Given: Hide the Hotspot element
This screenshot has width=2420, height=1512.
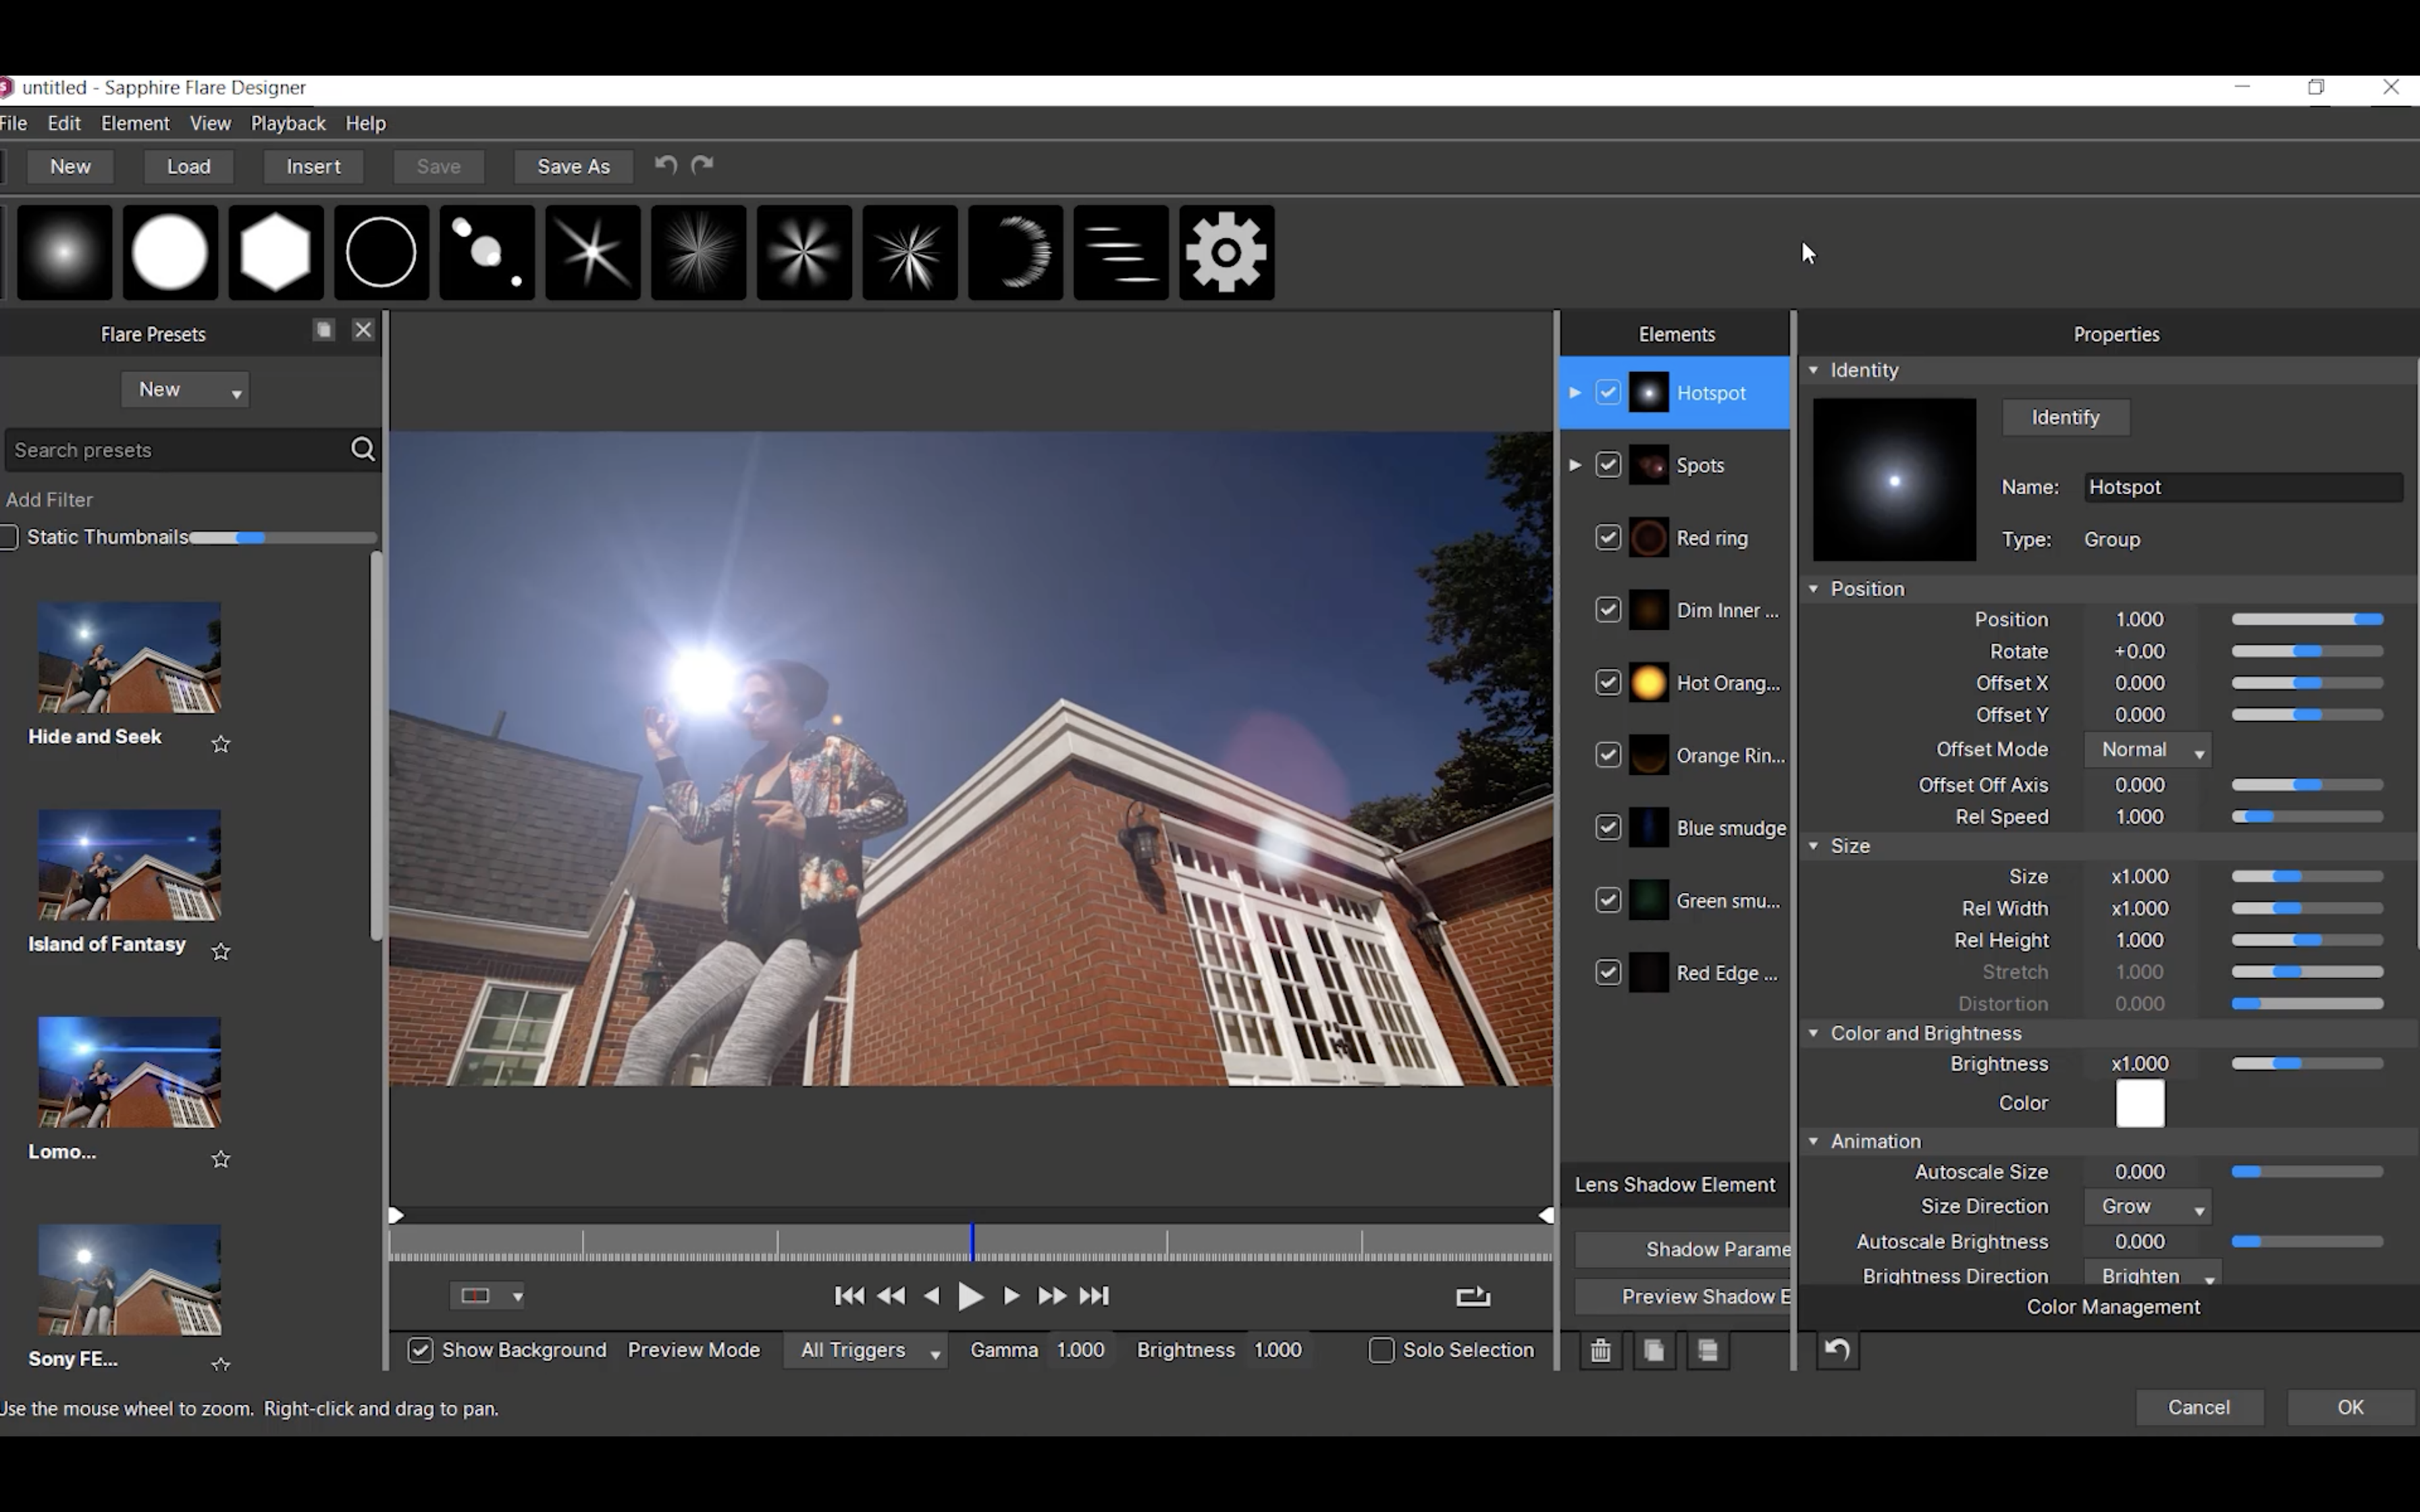Looking at the screenshot, I should point(1608,393).
